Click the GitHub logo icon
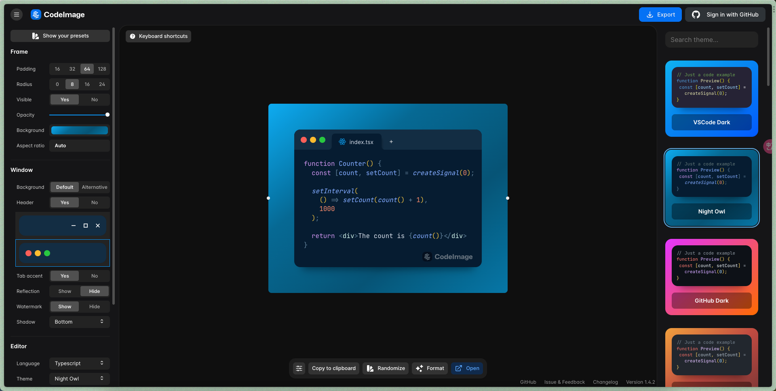The height and width of the screenshot is (391, 776). 696,15
